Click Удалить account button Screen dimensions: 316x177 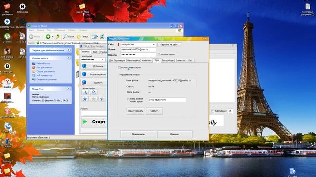[94, 83]
